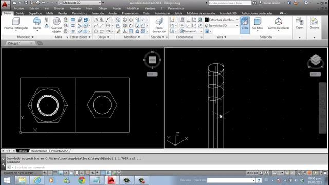This screenshot has width=329, height=185.
Task: Click the magnifier icon beside the padlock in status bar
Action: point(299,173)
